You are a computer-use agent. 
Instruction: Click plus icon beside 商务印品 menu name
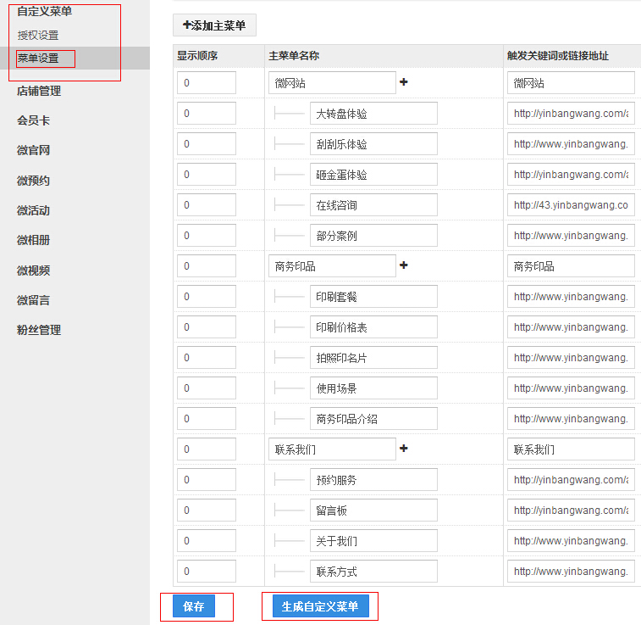pos(404,265)
